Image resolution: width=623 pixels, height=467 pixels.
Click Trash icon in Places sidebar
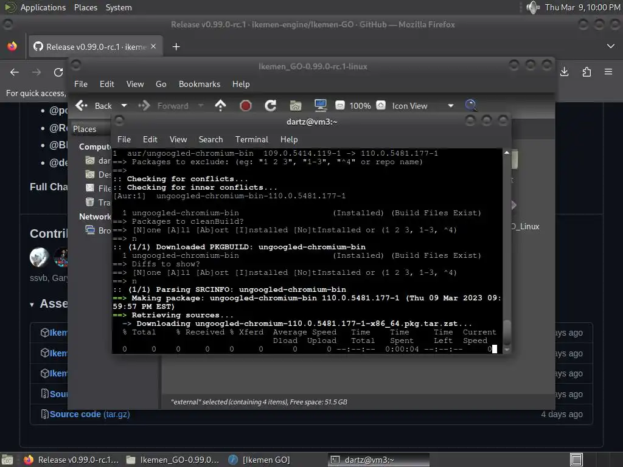pos(90,202)
